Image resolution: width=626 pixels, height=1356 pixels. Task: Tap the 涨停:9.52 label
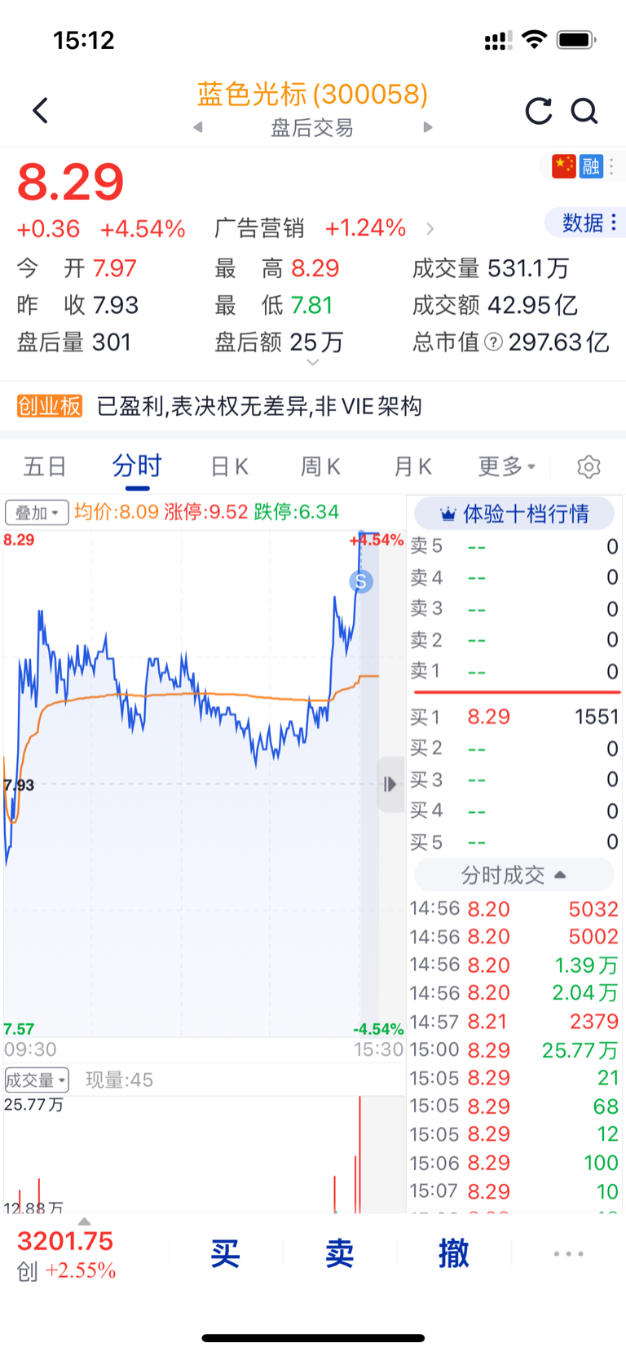coord(206,512)
